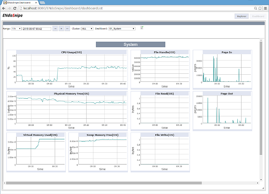The image size is (269, 194).
Task: Click the System heading banner
Action: click(x=131, y=45)
